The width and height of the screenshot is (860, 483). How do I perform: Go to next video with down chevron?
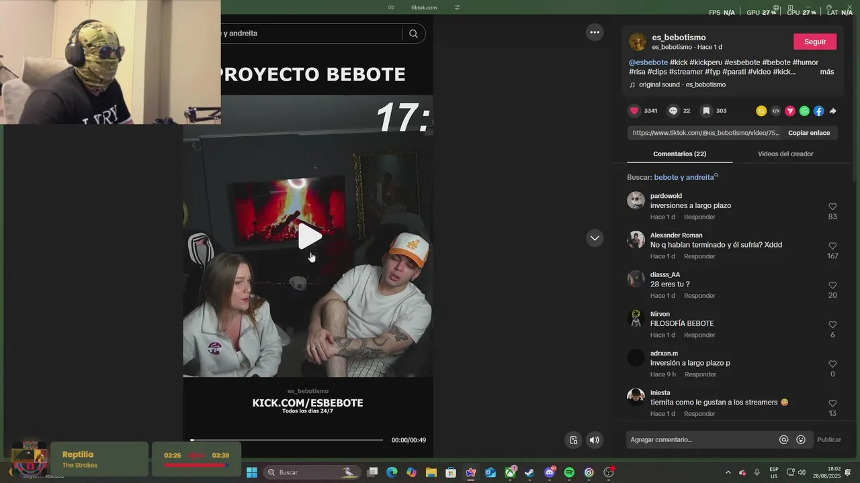(x=595, y=237)
